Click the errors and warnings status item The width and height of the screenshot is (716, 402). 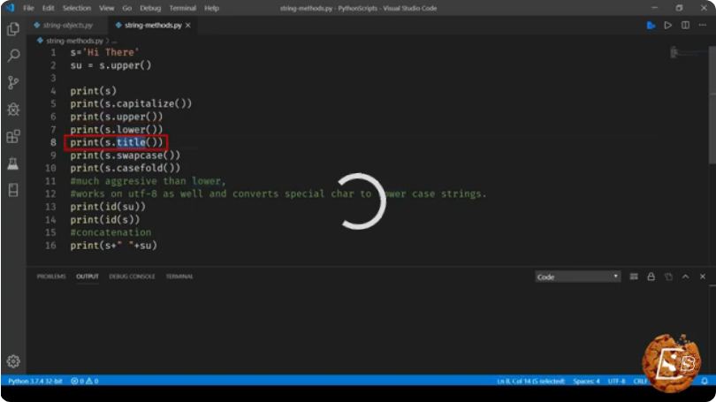click(x=85, y=381)
